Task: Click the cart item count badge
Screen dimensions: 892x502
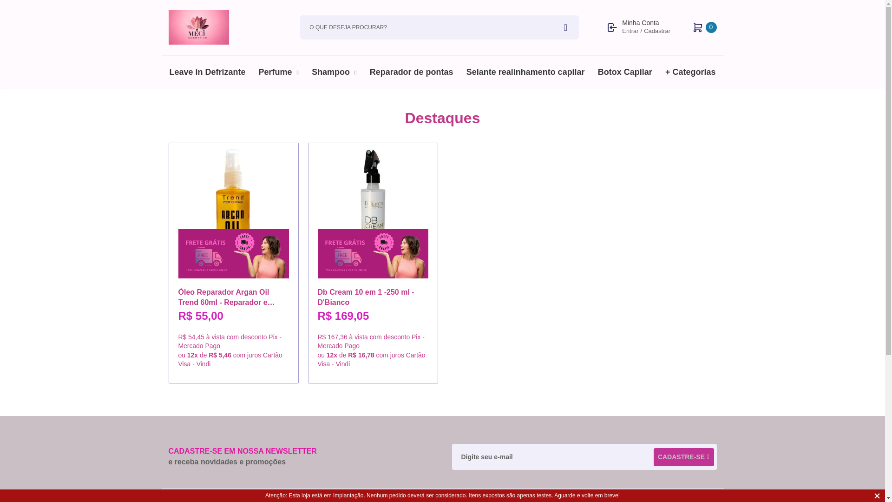Action: tap(711, 27)
